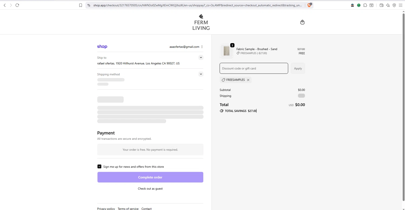This screenshot has height=210, width=405.
Task: Click the Complete order button
Action: coord(150,177)
